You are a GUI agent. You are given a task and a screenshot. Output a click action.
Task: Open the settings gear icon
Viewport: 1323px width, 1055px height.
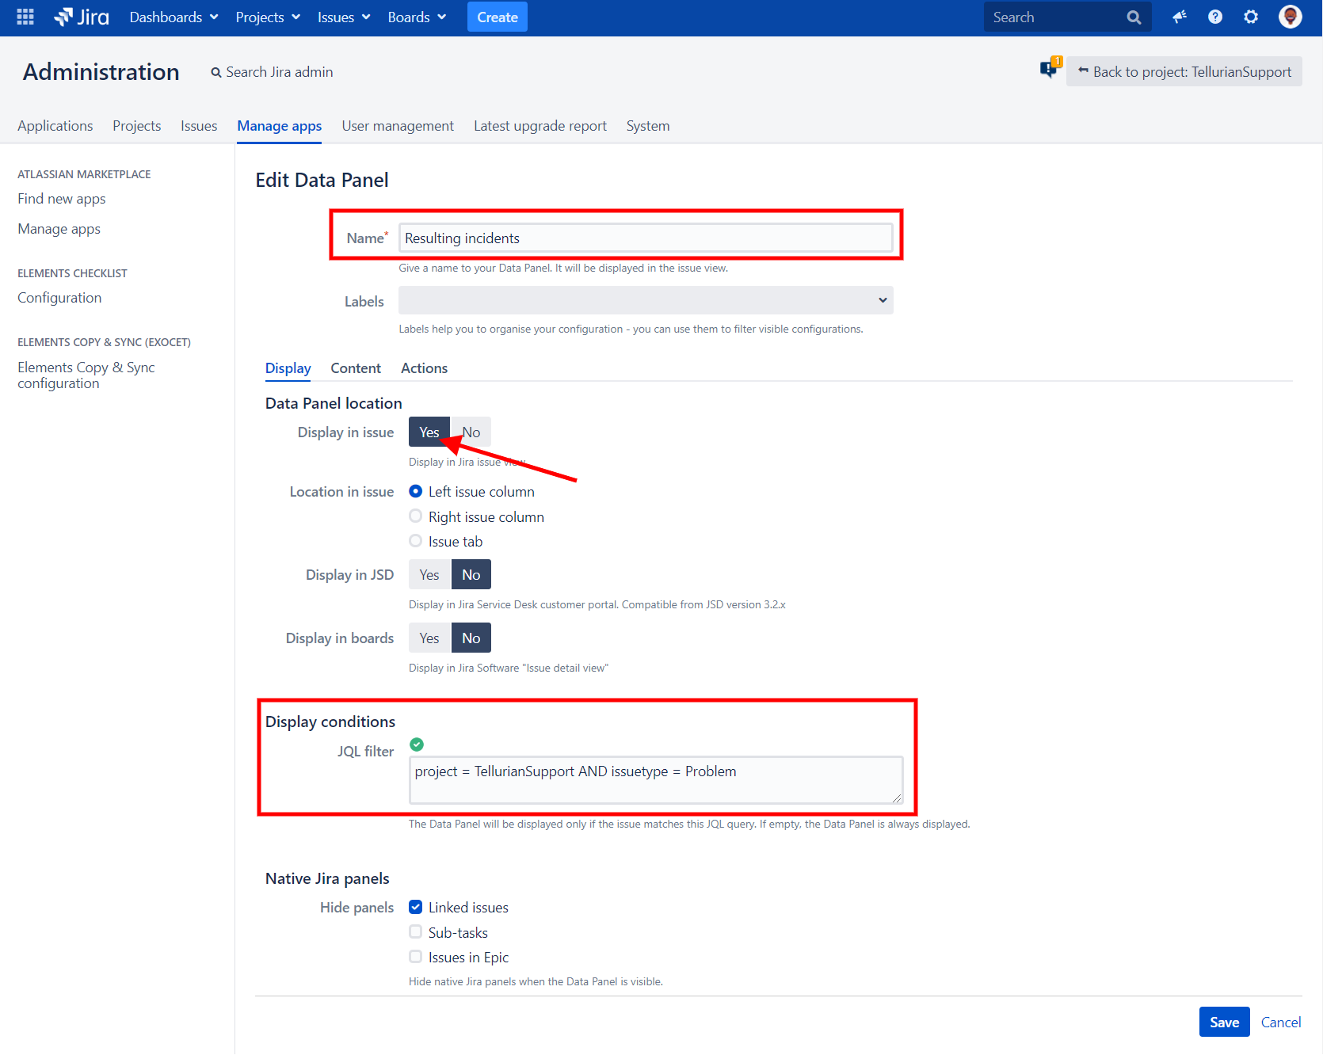pos(1251,17)
